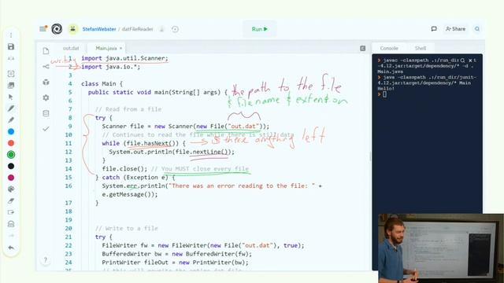The image size is (504, 283).
Task: Switch to the Main.java editor tab
Action: tap(106, 48)
